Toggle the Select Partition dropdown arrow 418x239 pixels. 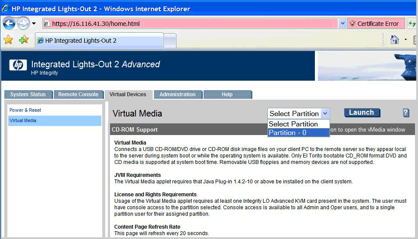coord(325,113)
